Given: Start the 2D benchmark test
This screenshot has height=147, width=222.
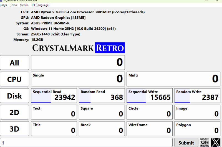Looking at the screenshot, I should (x=14, y=112).
